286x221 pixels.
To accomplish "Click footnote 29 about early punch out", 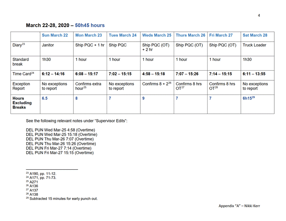I will [63, 198].
